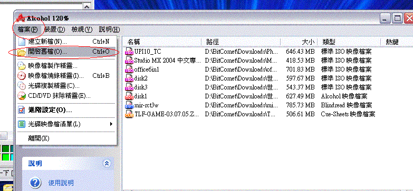Click MDS icon of disk1
413x191 pixels.
(x=129, y=96)
